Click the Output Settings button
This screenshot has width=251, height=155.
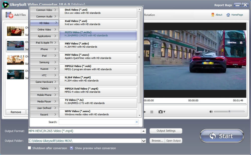pyautogui.click(x=166, y=131)
